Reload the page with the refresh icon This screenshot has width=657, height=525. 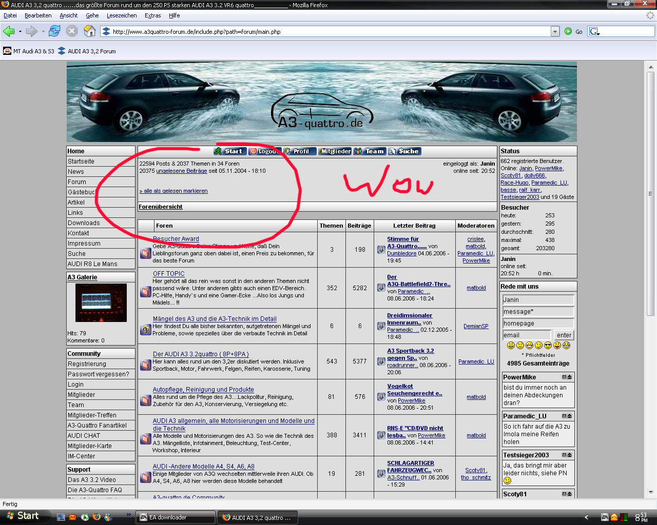54,31
